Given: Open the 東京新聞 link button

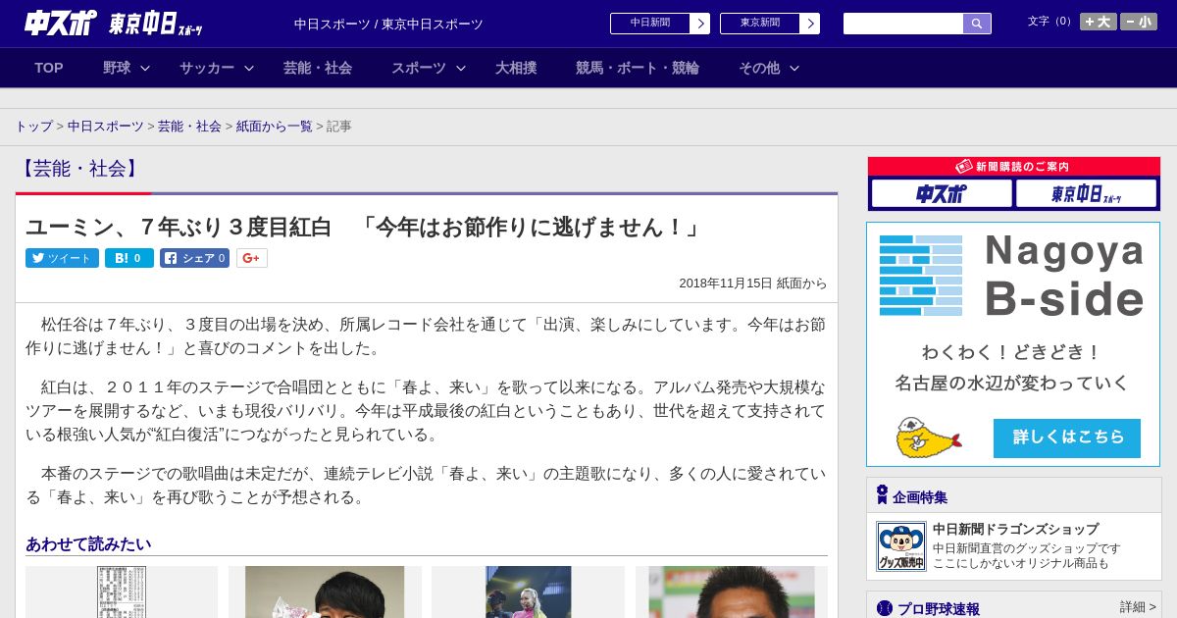Looking at the screenshot, I should coord(770,24).
